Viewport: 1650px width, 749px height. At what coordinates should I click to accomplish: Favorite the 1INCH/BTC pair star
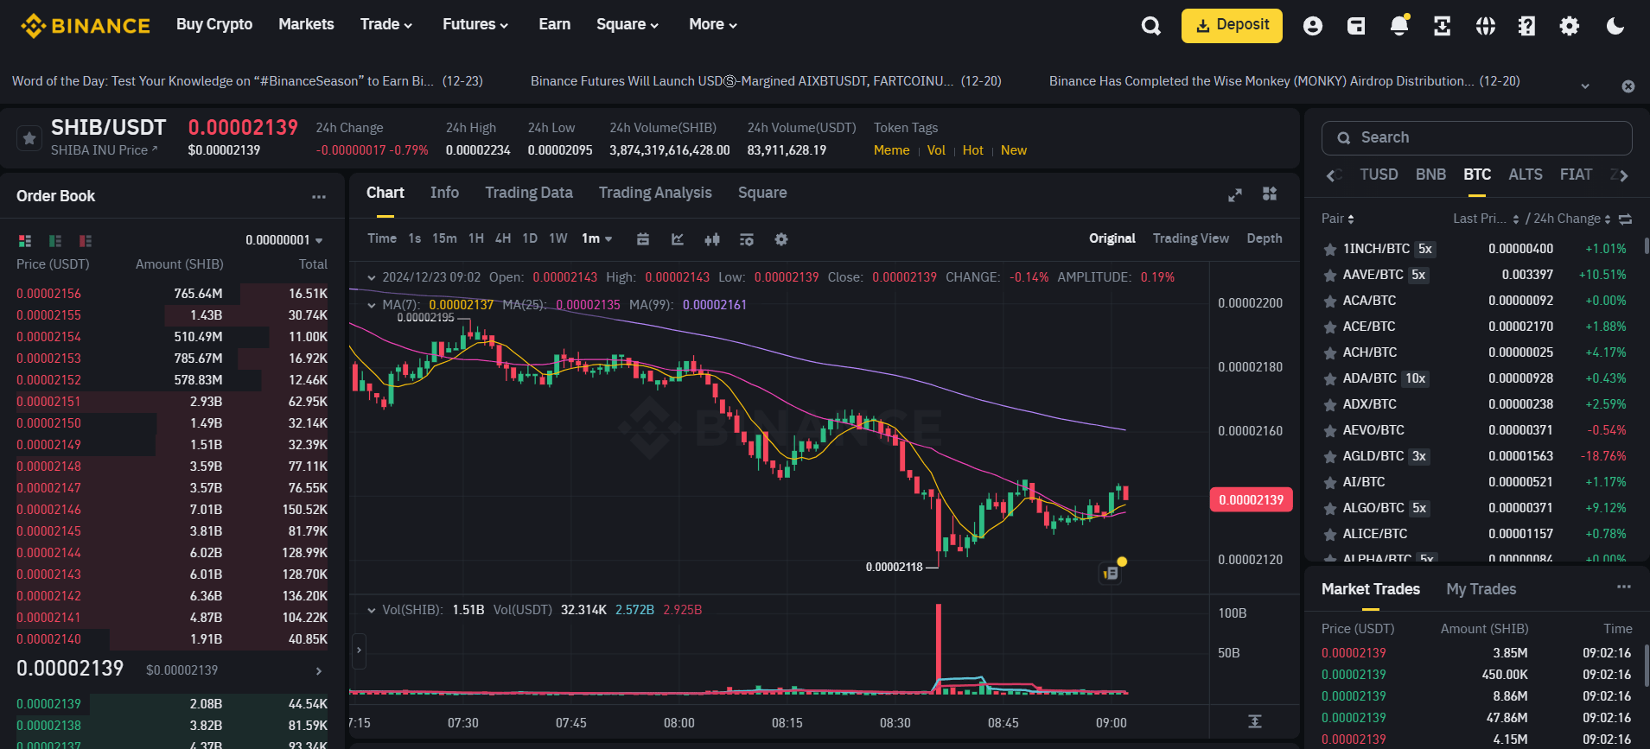[1330, 250]
